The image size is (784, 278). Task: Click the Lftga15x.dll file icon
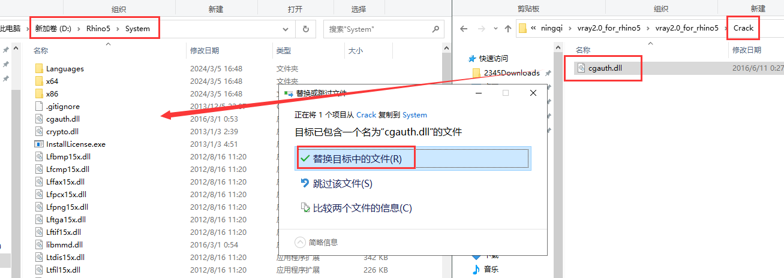[39, 219]
